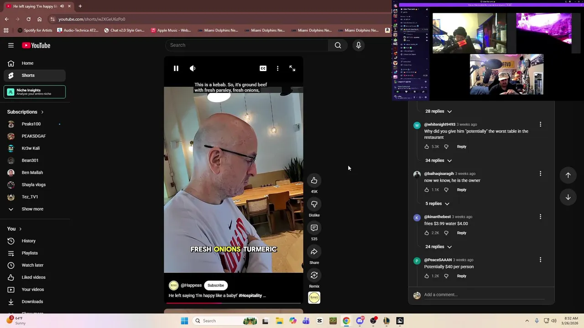Open the YouTube hamburger guide menu

point(11,45)
